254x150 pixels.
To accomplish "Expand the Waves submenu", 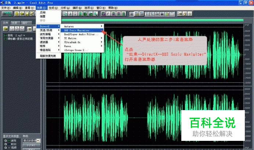I will [82, 46].
